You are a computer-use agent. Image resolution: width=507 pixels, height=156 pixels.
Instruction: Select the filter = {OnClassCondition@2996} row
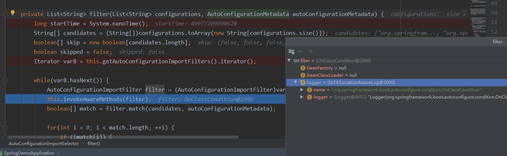396,61
